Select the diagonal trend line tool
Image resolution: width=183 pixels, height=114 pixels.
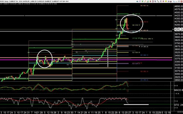click(x=158, y=1)
